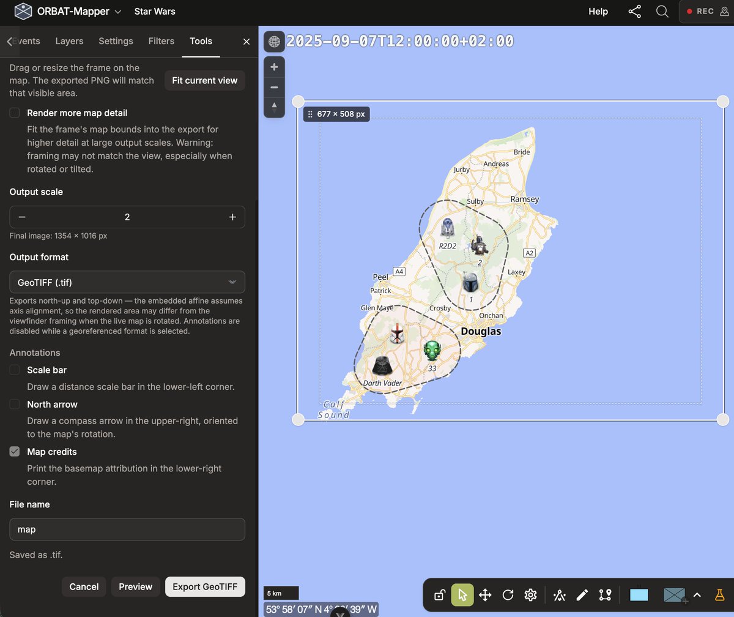The height and width of the screenshot is (617, 734).
Task: Click the Preview button
Action: (136, 586)
